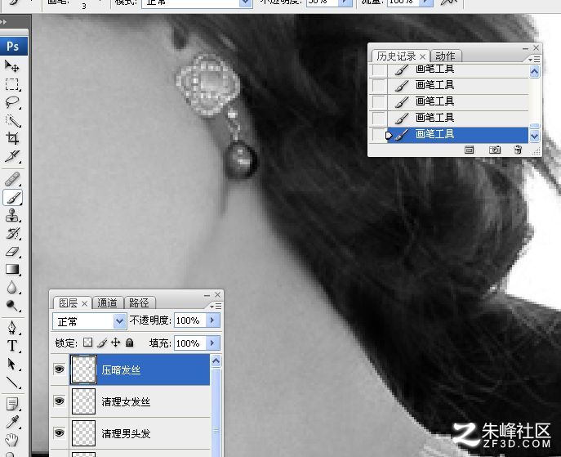
Task: Switch to the 路径 tab
Action: [x=139, y=303]
